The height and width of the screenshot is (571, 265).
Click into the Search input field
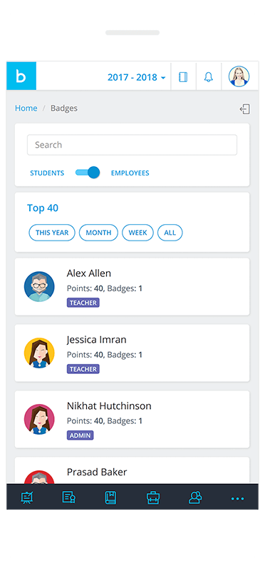pyautogui.click(x=132, y=145)
